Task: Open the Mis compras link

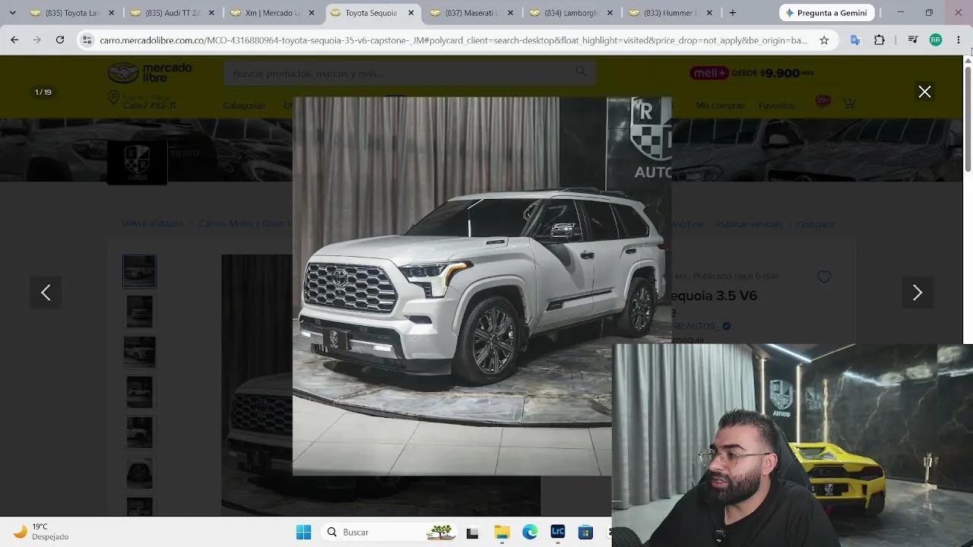Action: pos(720,106)
